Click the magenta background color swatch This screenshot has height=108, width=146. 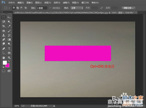tap(8, 66)
